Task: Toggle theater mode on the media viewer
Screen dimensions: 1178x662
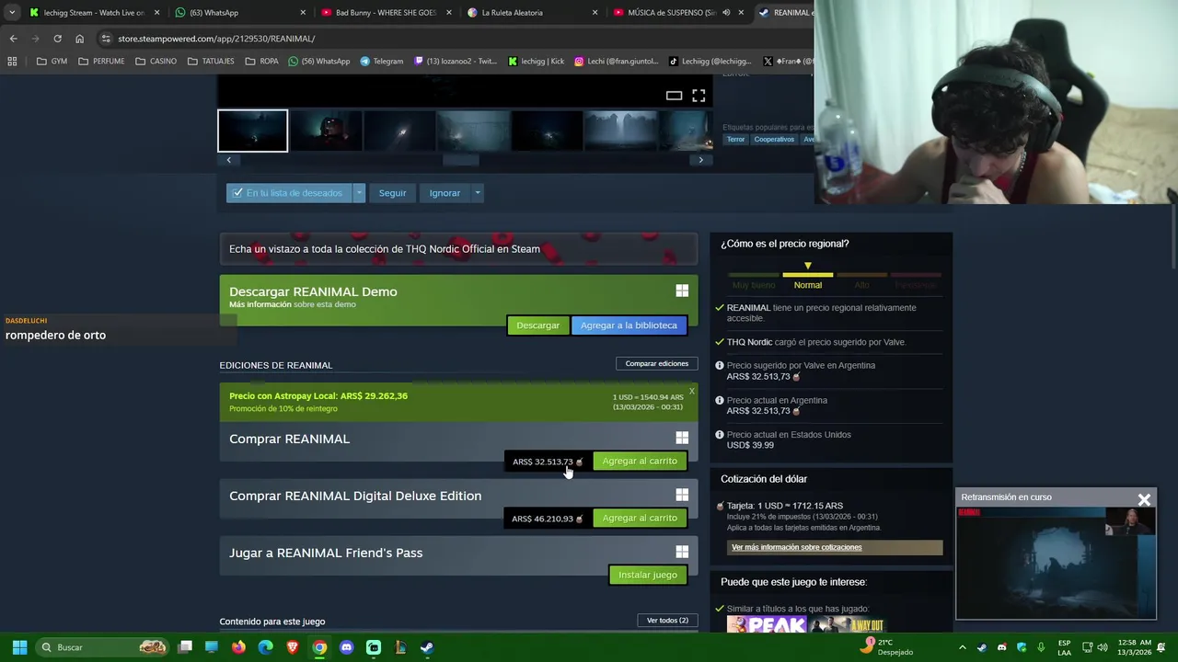Action: (x=674, y=96)
